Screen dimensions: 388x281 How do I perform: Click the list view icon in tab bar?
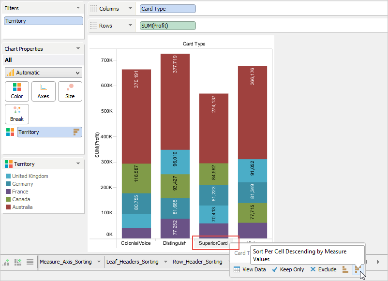click(x=30, y=262)
